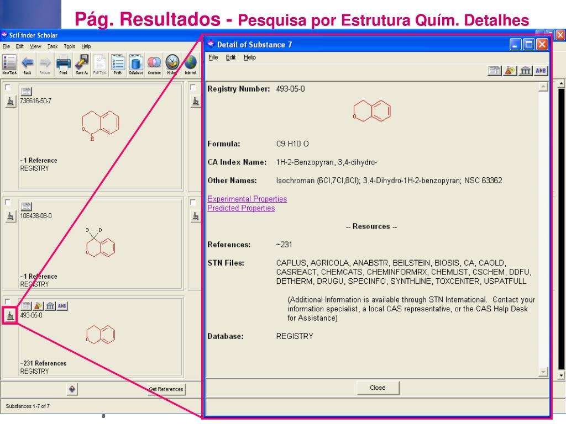Open the Tools menu

point(69,46)
